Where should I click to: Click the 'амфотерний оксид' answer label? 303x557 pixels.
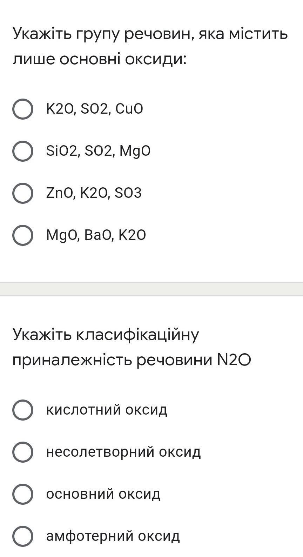pos(113,536)
